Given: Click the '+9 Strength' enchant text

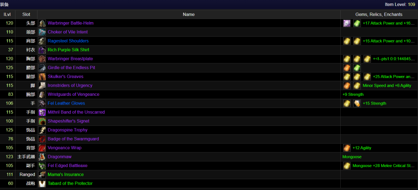Looking at the screenshot, I should point(353,94).
